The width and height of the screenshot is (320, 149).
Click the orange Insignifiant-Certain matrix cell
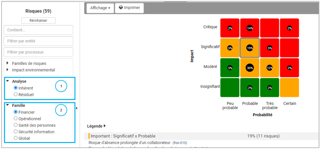tap(289, 87)
